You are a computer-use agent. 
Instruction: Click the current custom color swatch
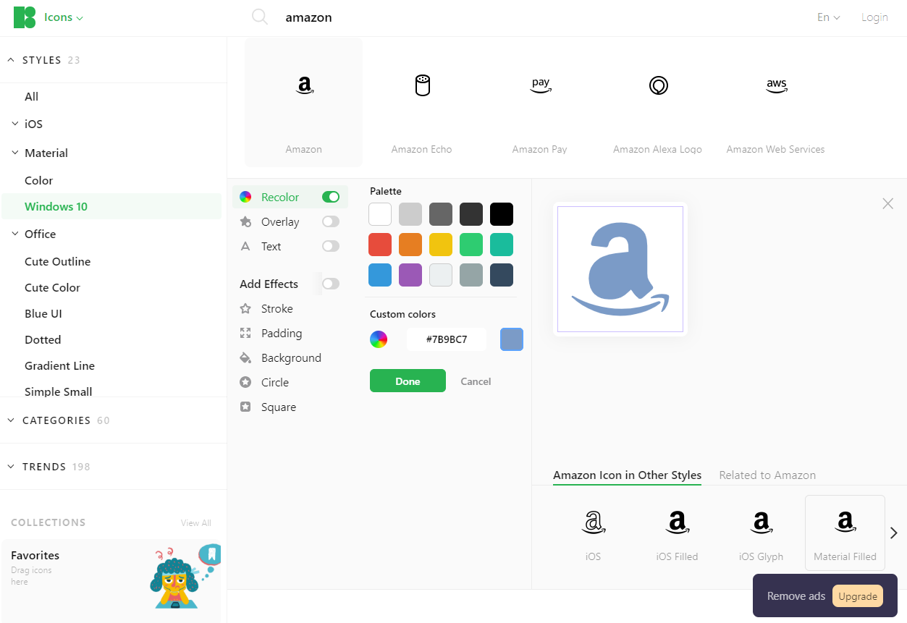(512, 339)
